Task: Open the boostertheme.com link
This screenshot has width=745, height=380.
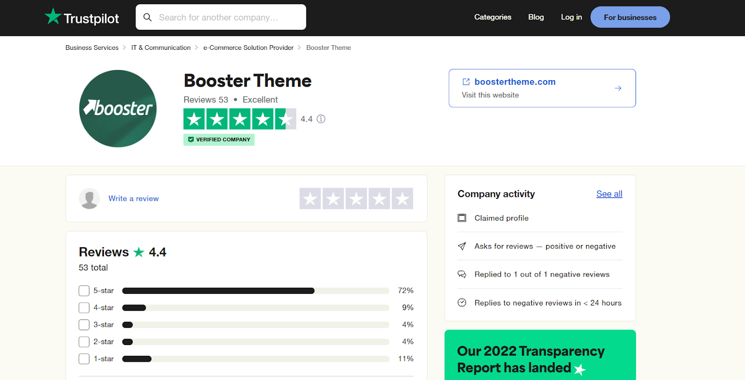Action: coord(515,82)
